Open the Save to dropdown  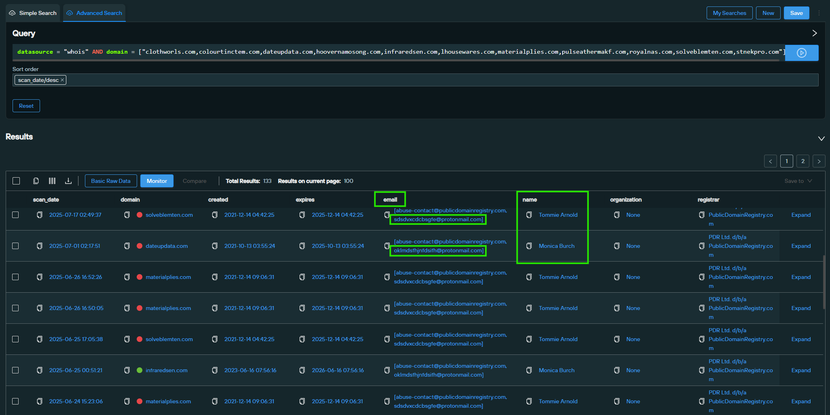(798, 181)
